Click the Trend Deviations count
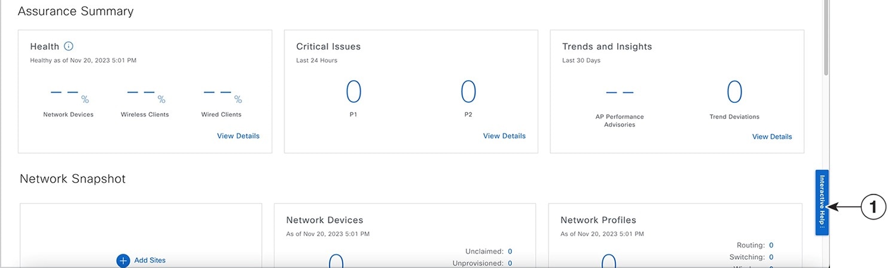Screen dimensions: 888x268 point(734,92)
